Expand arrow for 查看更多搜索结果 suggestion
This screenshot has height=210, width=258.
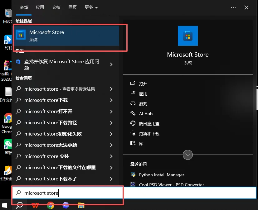point(111,89)
